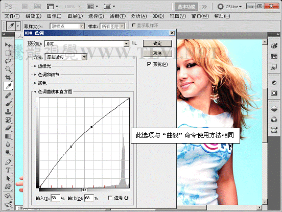
Task: Open the Window menu
Action: click(x=200, y=16)
